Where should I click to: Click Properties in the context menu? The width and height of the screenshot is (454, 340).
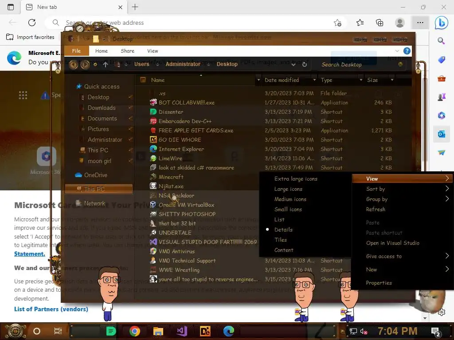point(379,283)
